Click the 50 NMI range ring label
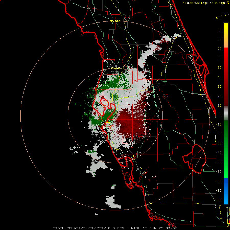The width and height of the screenshot is (230, 230). point(115,68)
